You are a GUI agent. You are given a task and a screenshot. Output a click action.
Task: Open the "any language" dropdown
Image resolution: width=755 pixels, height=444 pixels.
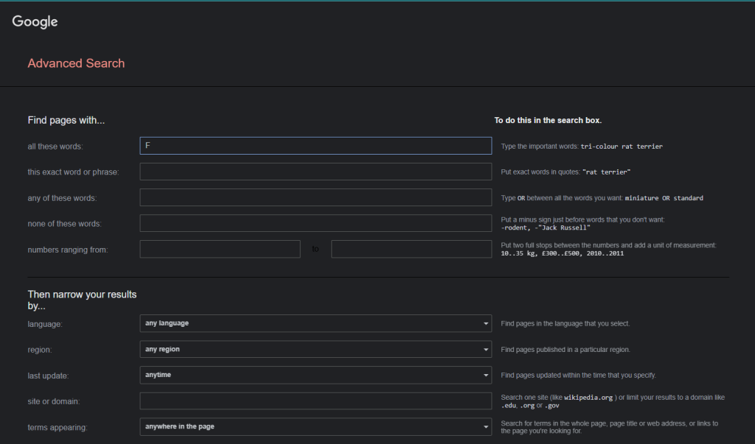(x=316, y=323)
